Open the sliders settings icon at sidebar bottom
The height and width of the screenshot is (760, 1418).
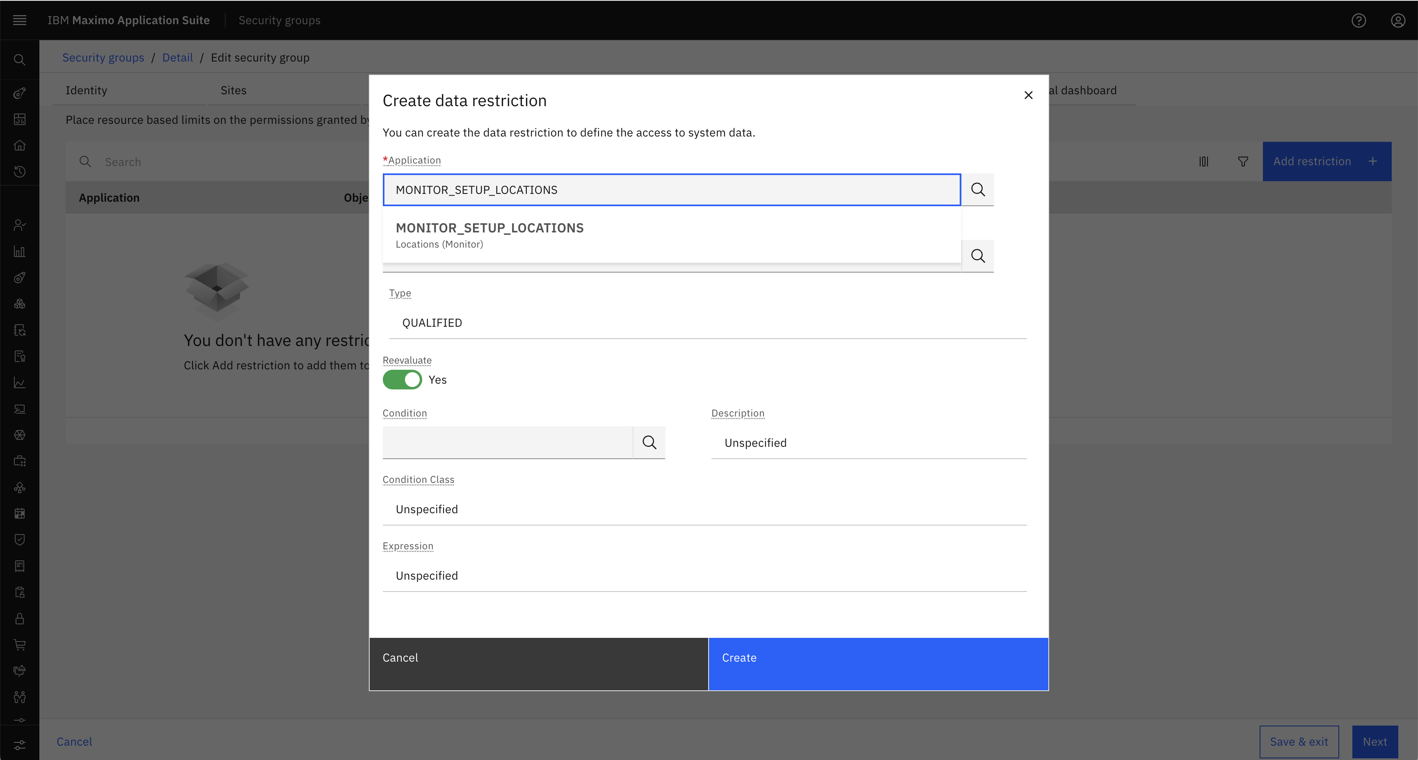[x=20, y=746]
